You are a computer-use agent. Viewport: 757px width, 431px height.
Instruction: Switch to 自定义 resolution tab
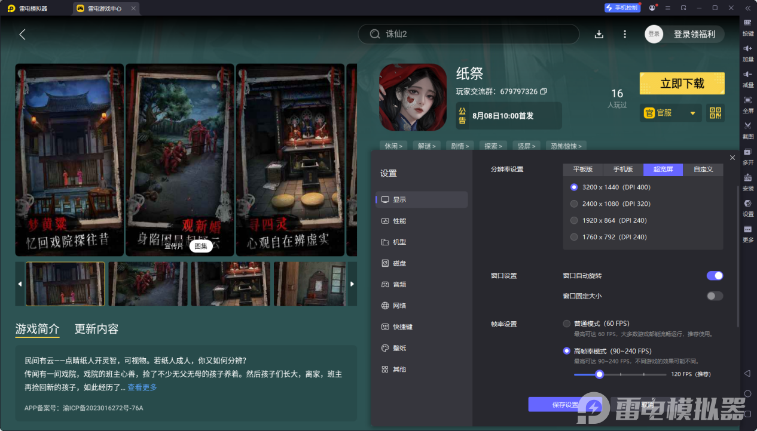[703, 170]
